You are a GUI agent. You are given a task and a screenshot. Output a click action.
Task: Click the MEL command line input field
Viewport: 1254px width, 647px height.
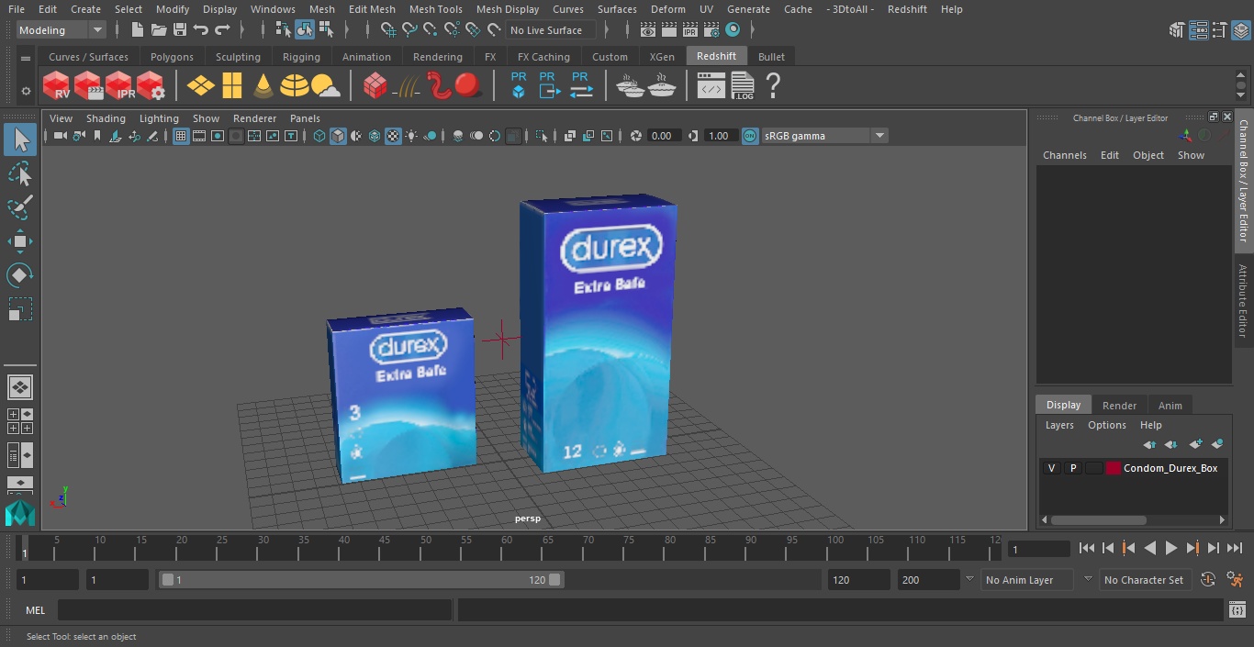pos(254,610)
